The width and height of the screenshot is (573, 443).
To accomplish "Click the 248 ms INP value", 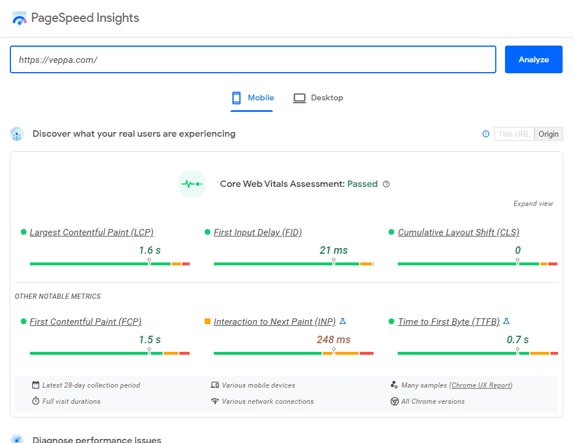I will (x=334, y=340).
